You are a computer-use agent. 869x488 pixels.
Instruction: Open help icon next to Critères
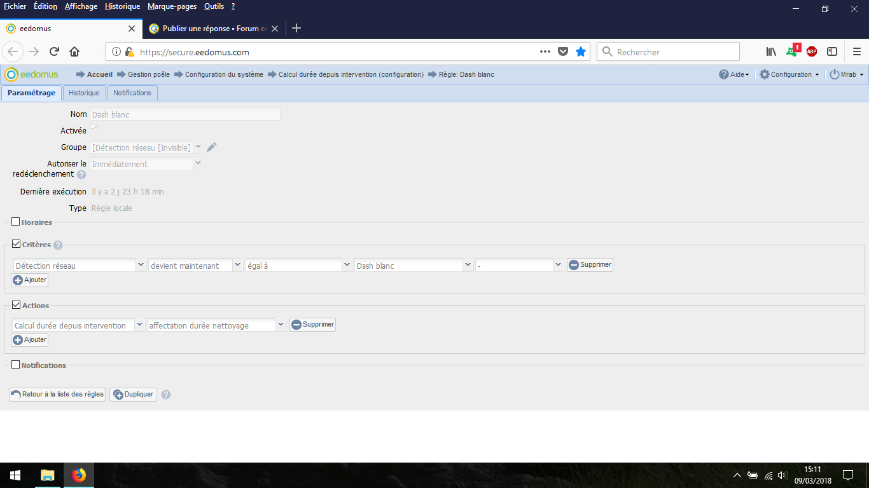pos(58,245)
